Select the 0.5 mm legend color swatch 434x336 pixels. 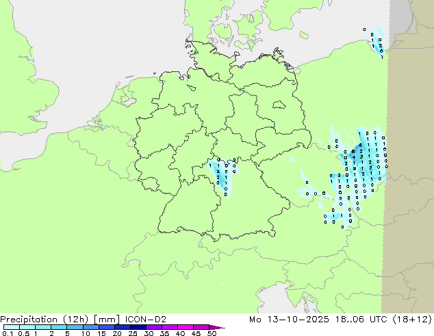(27, 327)
